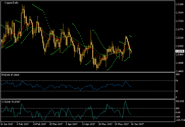Click the RSI 70 level label
The height and width of the screenshot is (127, 185).
click(177, 81)
